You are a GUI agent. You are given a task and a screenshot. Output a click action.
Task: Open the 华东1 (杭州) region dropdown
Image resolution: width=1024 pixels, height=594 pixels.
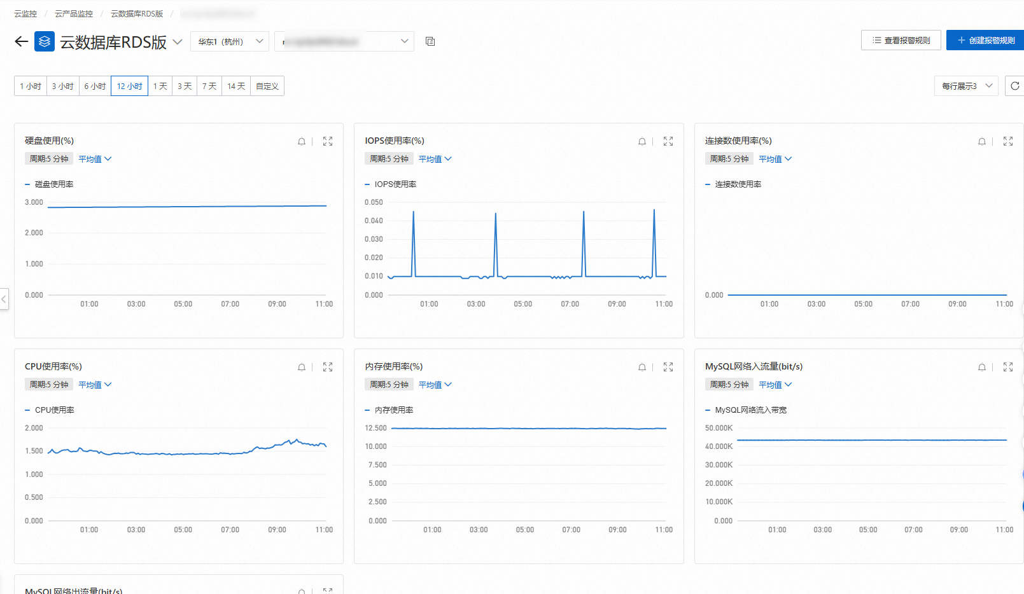pos(230,41)
